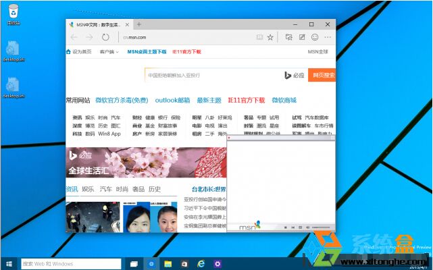Screen dimensions: 433x270
Task: Click the browser Back arrow
Action: tap(74, 37)
